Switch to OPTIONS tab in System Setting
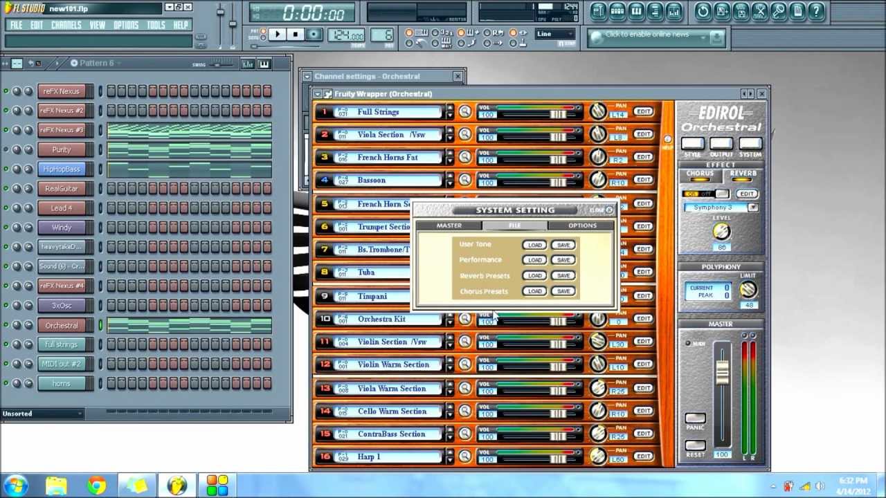Screen dimensions: 886x498 (581, 225)
